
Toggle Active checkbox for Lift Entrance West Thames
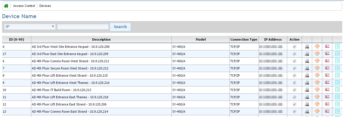tap(295, 83)
